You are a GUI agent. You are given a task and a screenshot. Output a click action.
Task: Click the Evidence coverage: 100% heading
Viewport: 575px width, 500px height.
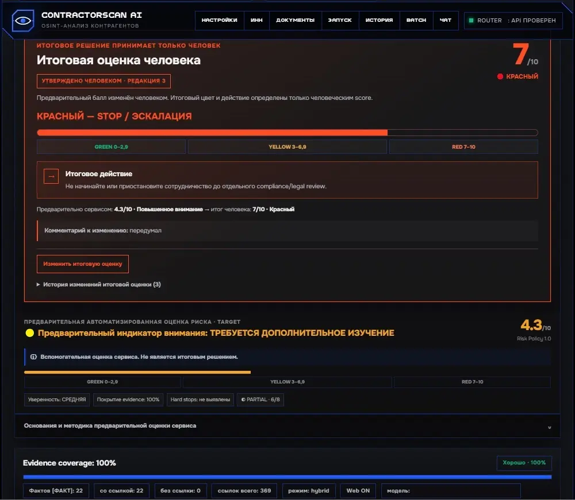point(70,463)
